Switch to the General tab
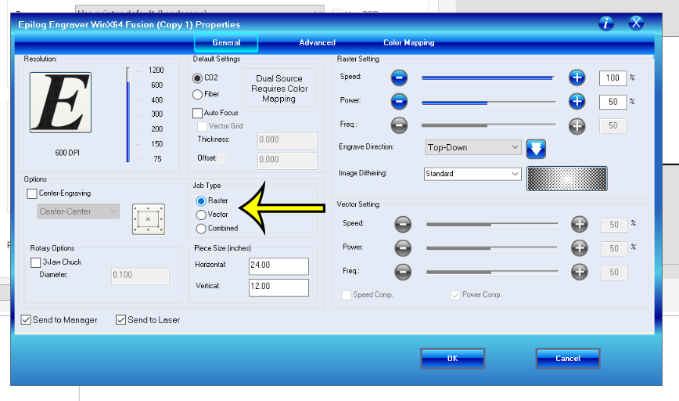Screen dimensions: 679x401 [x=226, y=42]
